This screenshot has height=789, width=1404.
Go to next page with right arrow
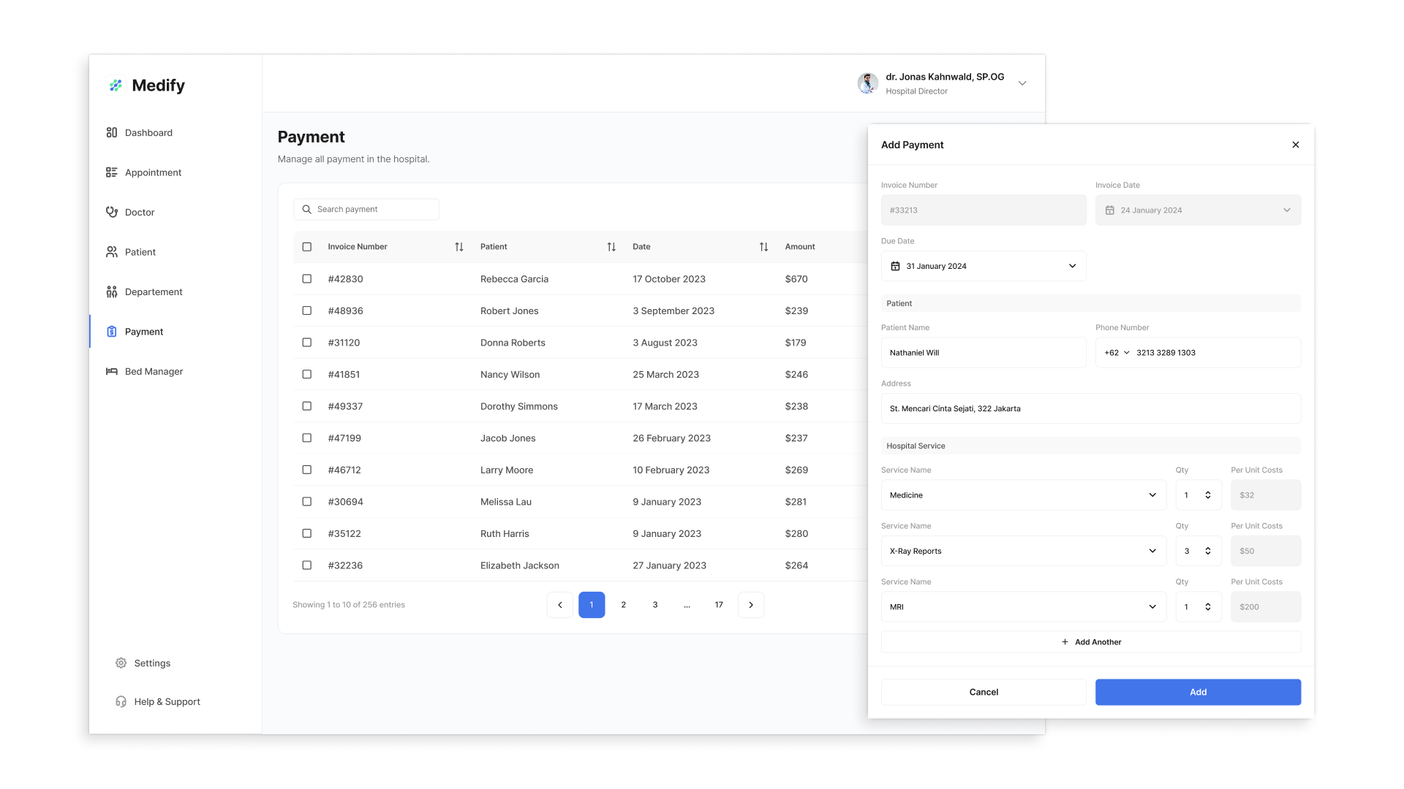[x=751, y=605]
